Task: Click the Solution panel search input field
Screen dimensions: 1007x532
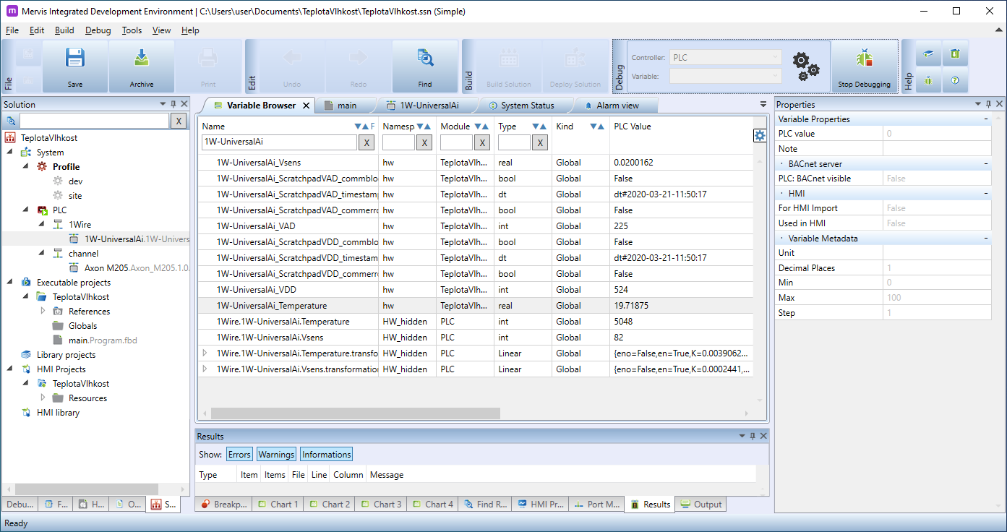Action: [x=94, y=121]
